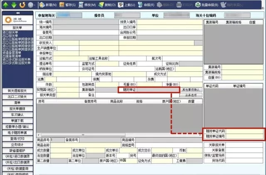
Task: Select 进口多式联运报关单 in sidebar
Action: 16,60
